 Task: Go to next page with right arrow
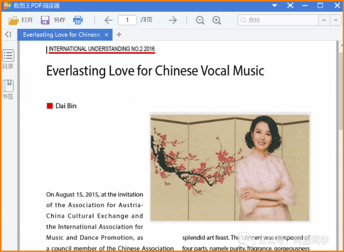click(172, 20)
